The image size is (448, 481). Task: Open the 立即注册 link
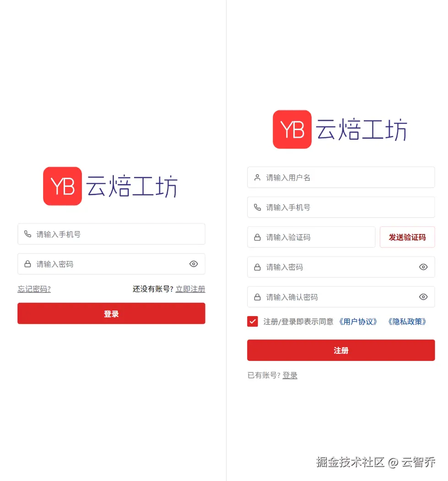tap(190, 289)
